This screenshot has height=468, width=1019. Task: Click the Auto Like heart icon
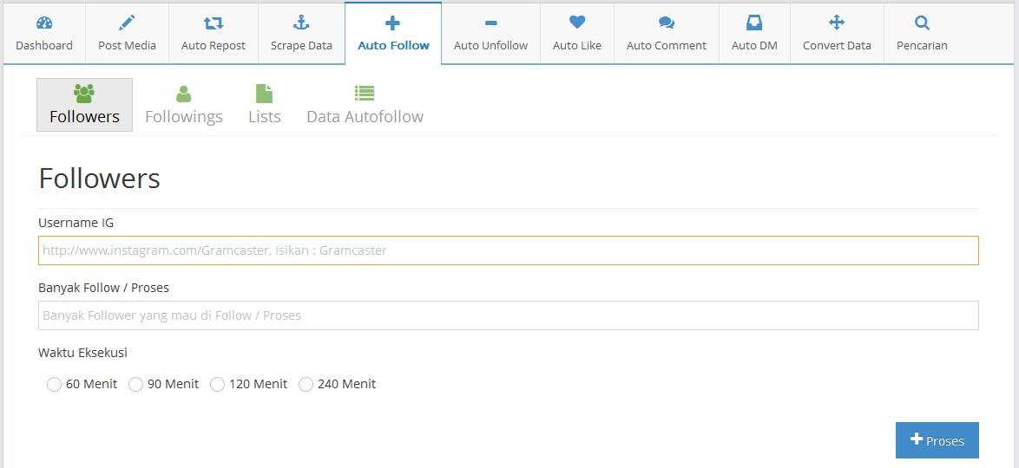coord(577,23)
